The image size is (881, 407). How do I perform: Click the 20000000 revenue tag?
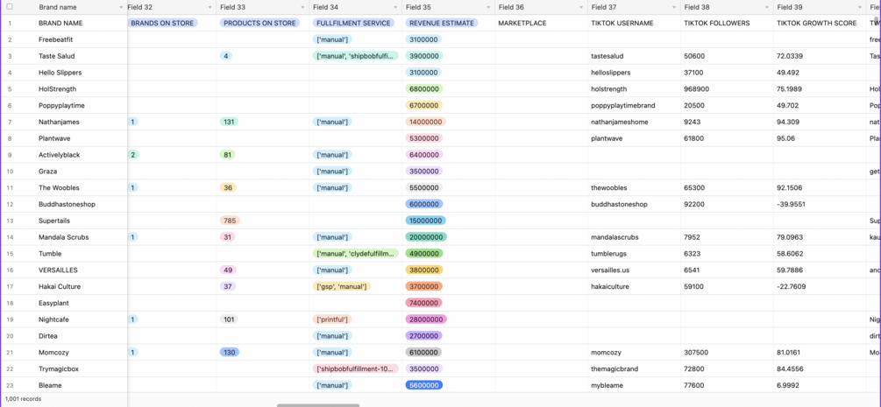point(426,237)
